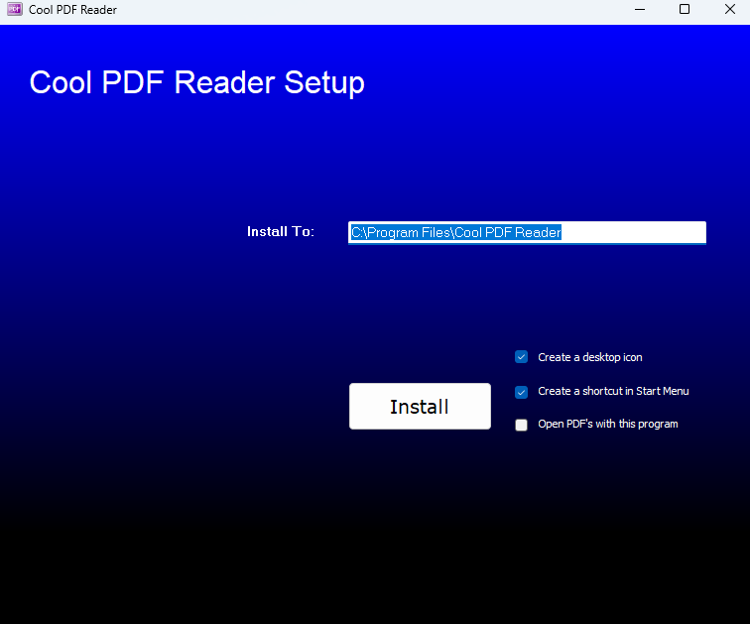Click the 'Open PDF's with this program' label
This screenshot has width=750, height=624.
pyautogui.click(x=607, y=424)
